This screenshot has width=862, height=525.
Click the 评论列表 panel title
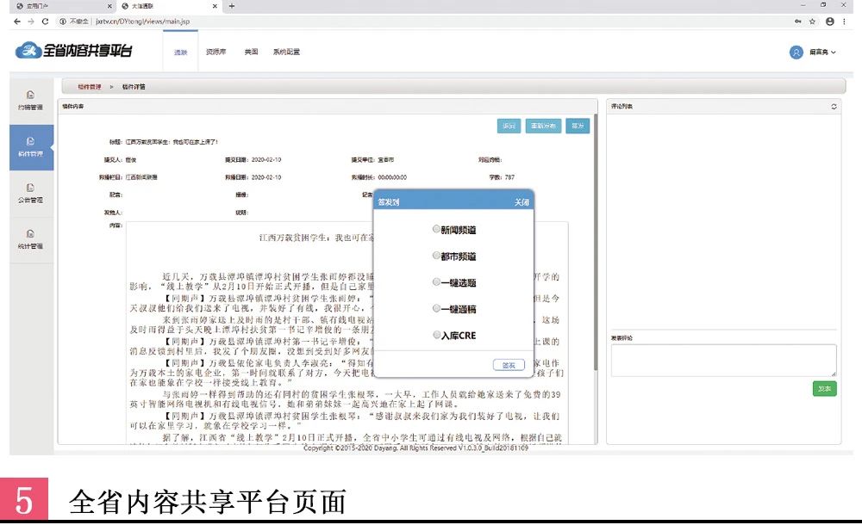(622, 107)
